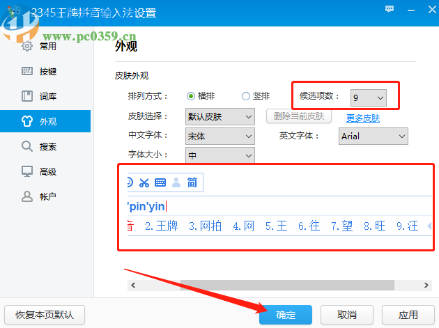Open the 词库 settings section
Viewport: 439px width, 328px height.
click(45, 96)
